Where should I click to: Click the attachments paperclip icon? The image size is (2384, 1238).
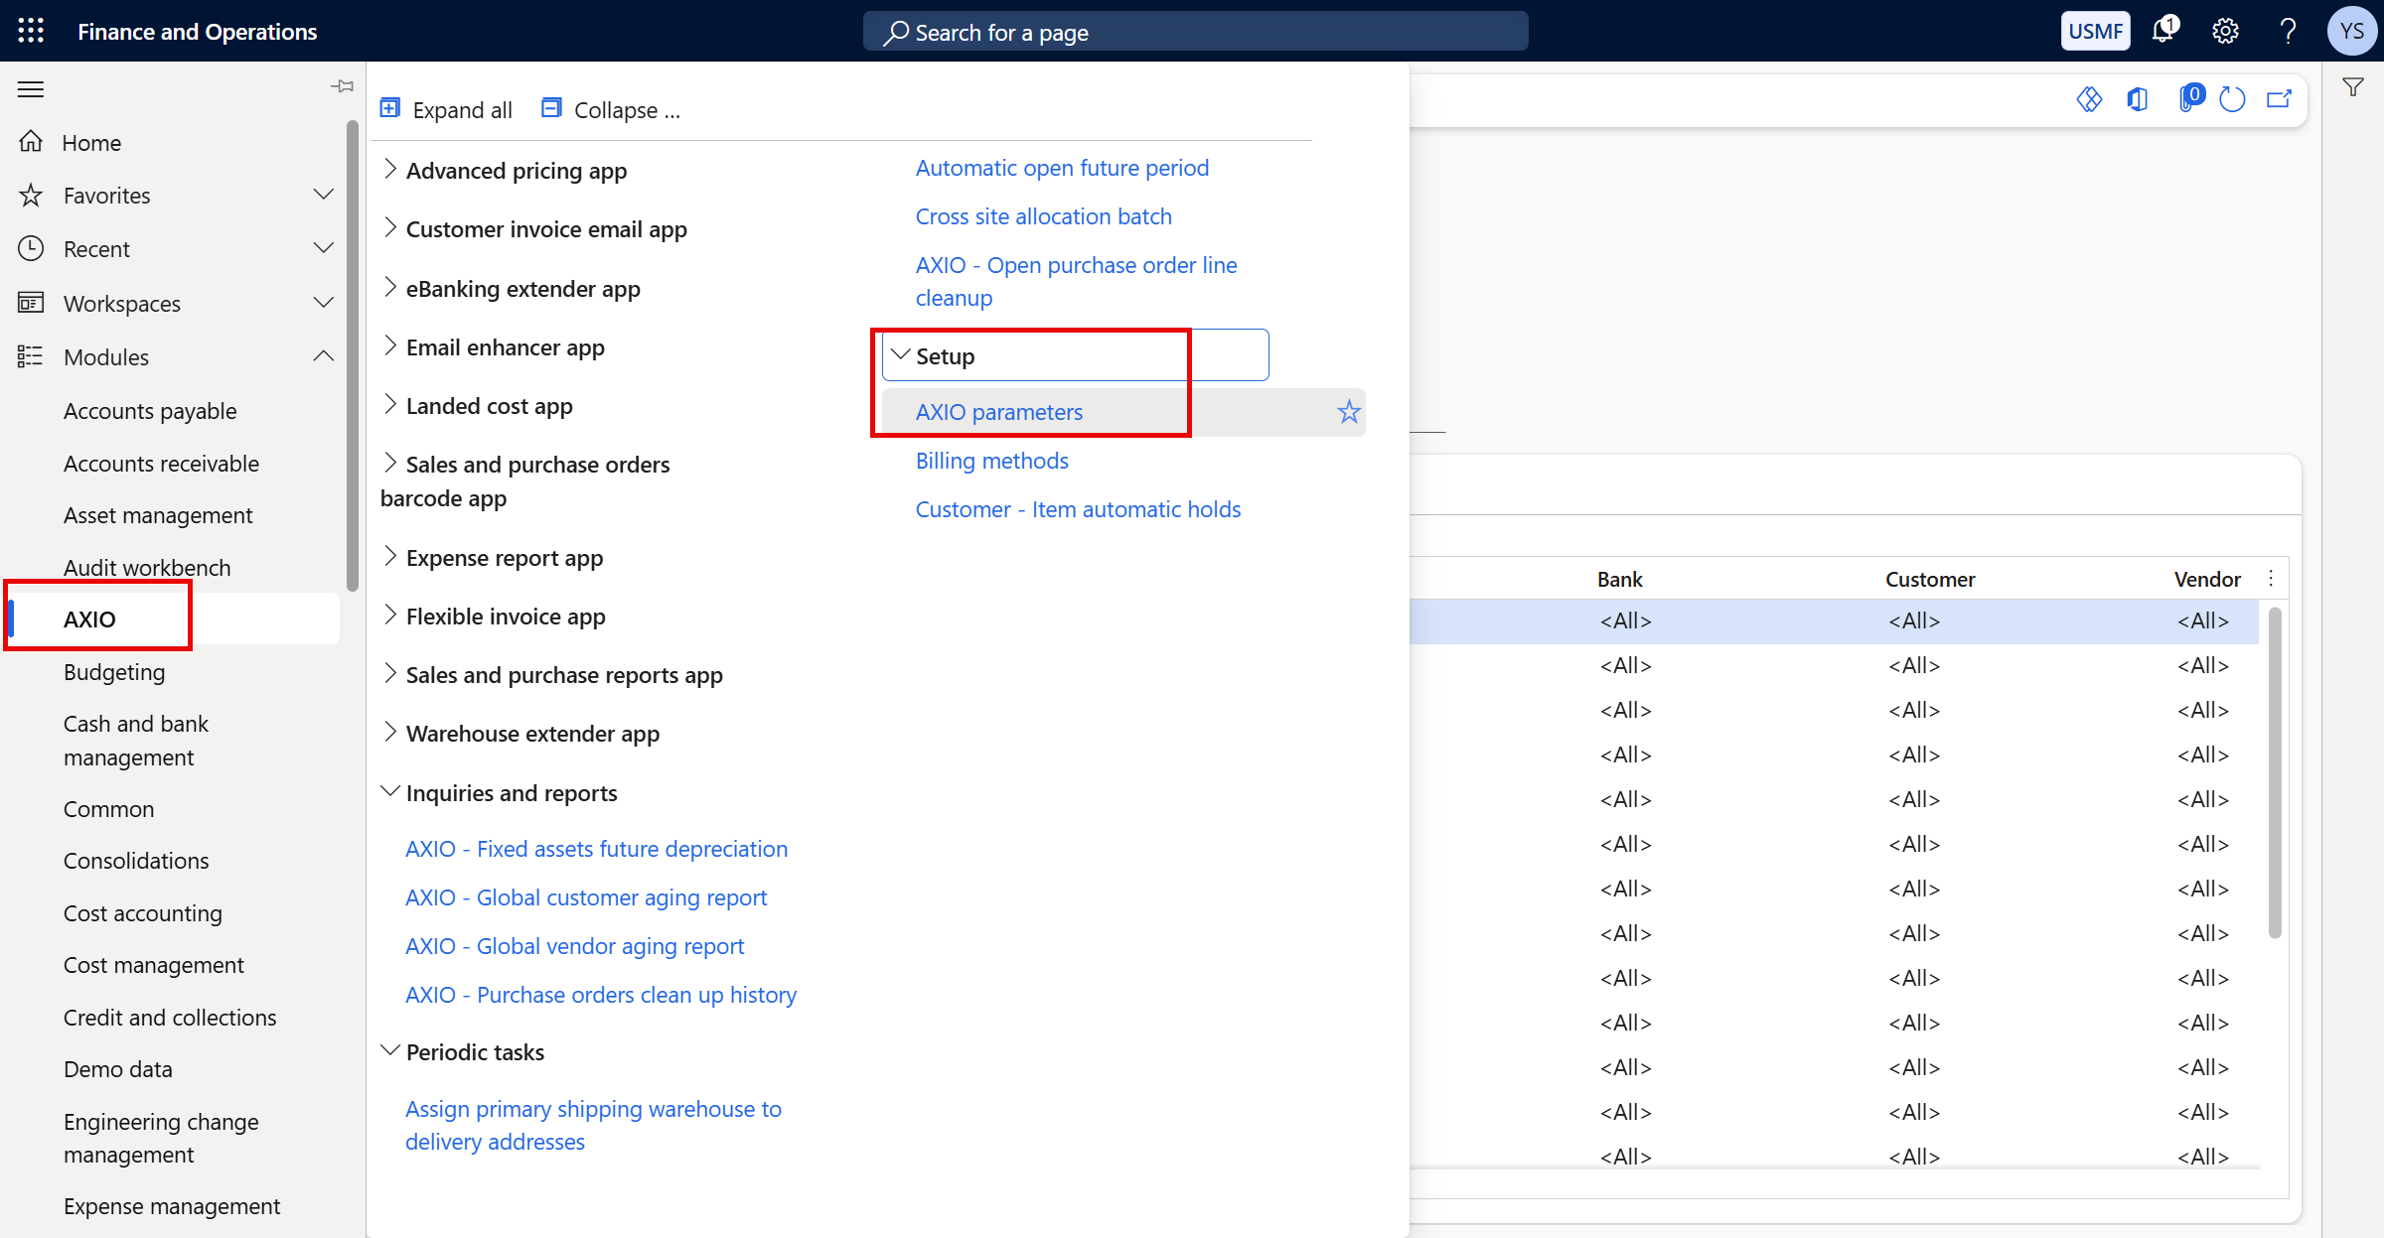pos(2190,99)
